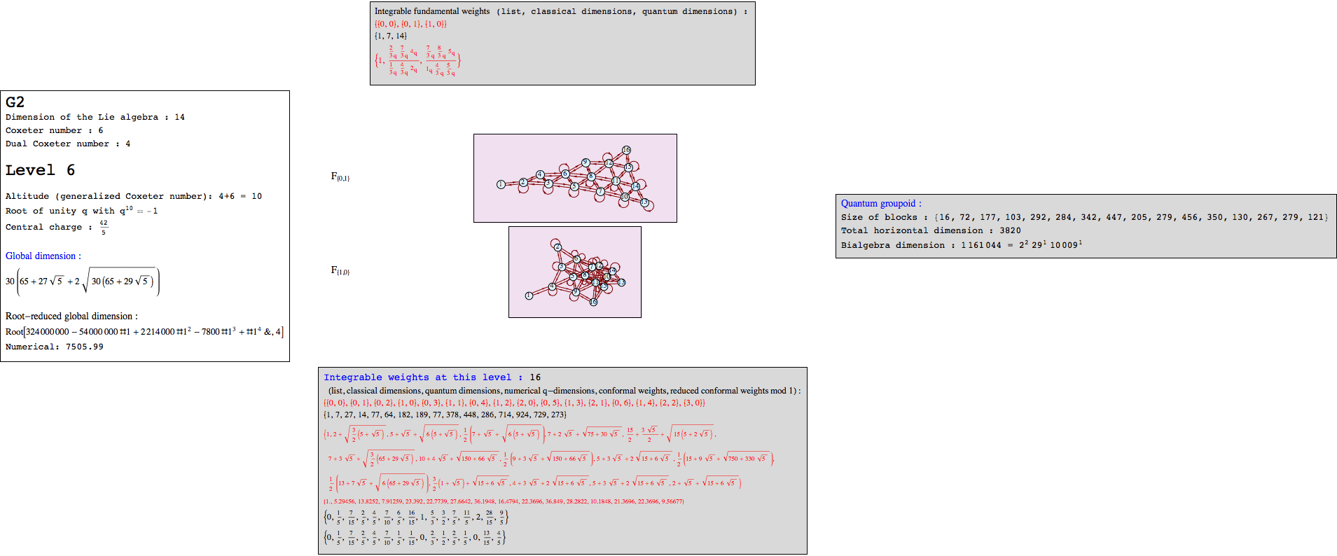Click the F{0,1} graph label
The image size is (1337, 556).
click(340, 177)
